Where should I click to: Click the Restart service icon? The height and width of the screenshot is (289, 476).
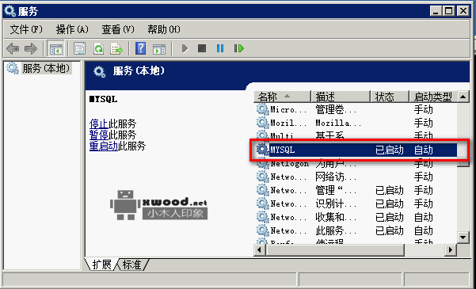239,48
